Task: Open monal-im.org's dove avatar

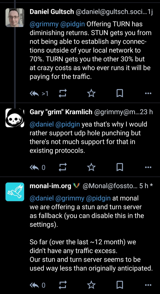Action: coord(15,192)
